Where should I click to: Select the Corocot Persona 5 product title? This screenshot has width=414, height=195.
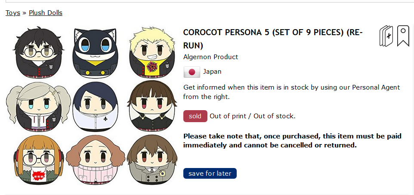click(273, 39)
